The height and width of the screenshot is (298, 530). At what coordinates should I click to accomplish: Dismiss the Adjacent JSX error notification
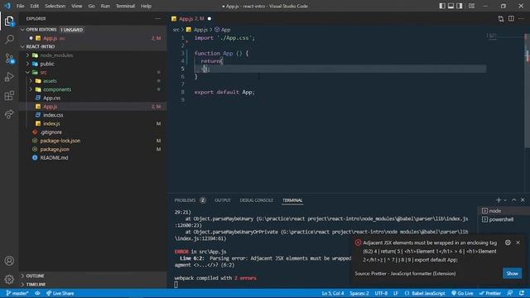pyautogui.click(x=518, y=243)
